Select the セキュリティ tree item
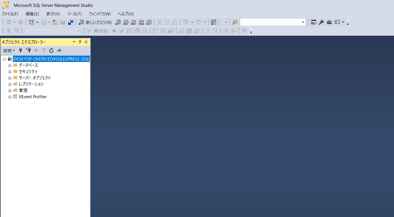 click(28, 72)
